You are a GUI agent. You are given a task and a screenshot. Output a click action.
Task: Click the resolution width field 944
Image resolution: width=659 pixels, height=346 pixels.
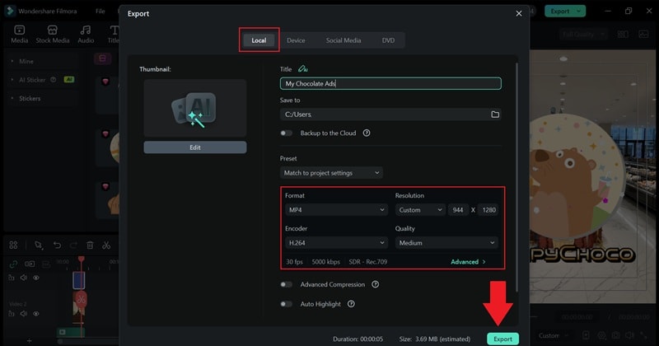[x=458, y=209]
